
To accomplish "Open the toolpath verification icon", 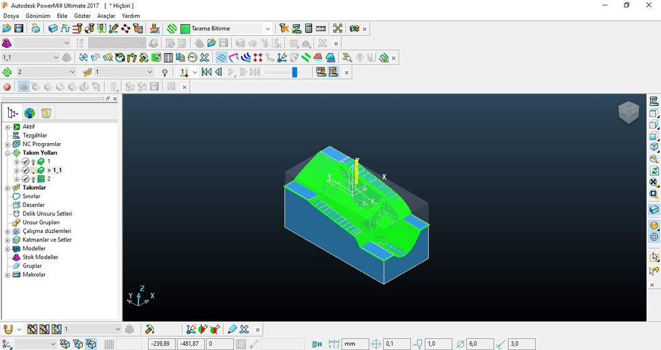I will tap(284, 28).
